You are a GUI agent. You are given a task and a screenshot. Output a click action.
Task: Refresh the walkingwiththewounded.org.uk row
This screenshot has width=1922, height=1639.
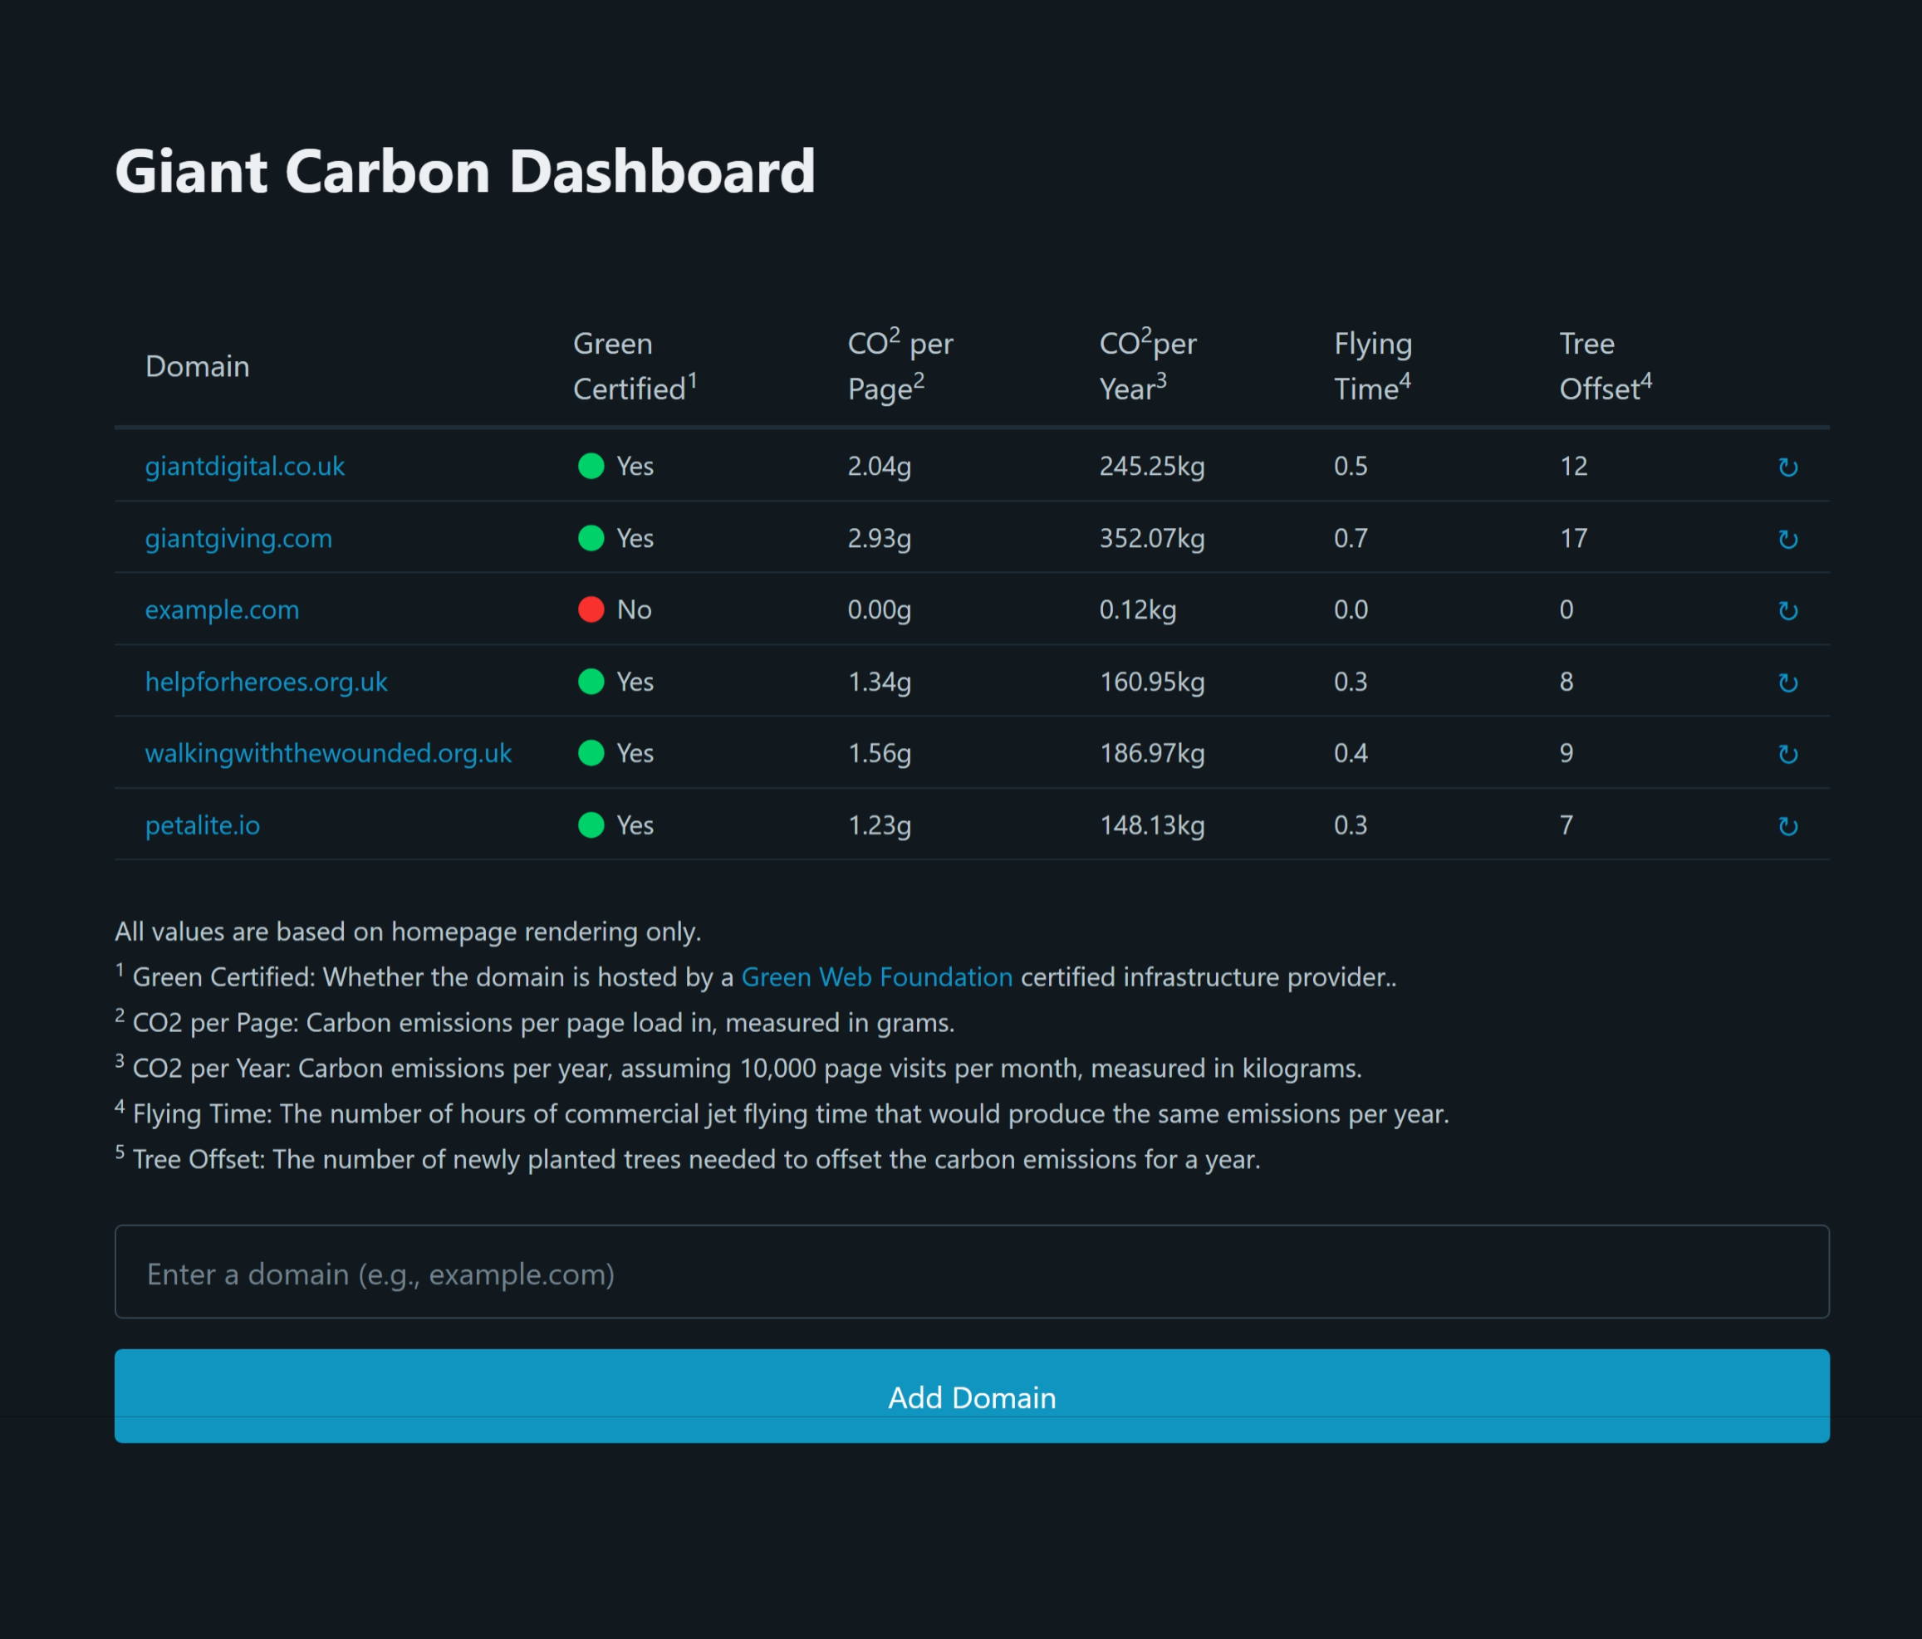point(1787,755)
